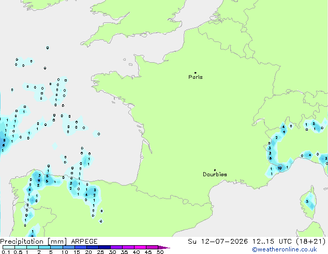This screenshot has width=328, height=254.
Task: Click the purple arrow tip past 50 on legend
Action: [x=164, y=247]
